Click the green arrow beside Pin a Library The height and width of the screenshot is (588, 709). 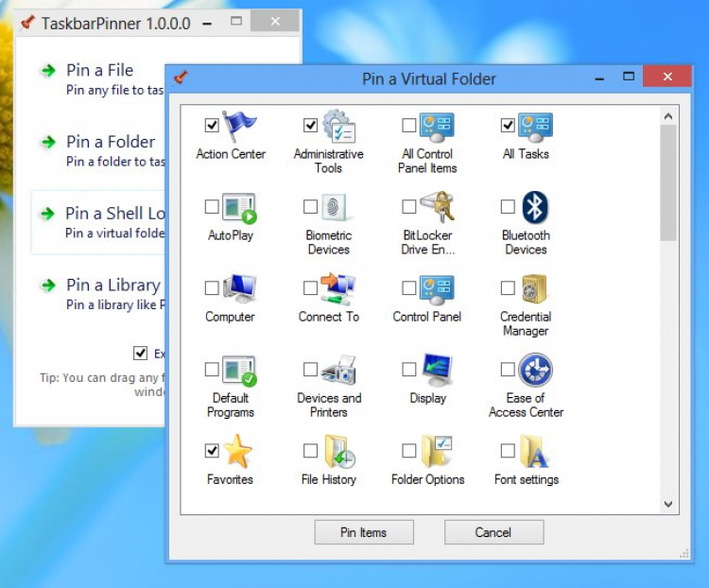pyautogui.click(x=48, y=285)
